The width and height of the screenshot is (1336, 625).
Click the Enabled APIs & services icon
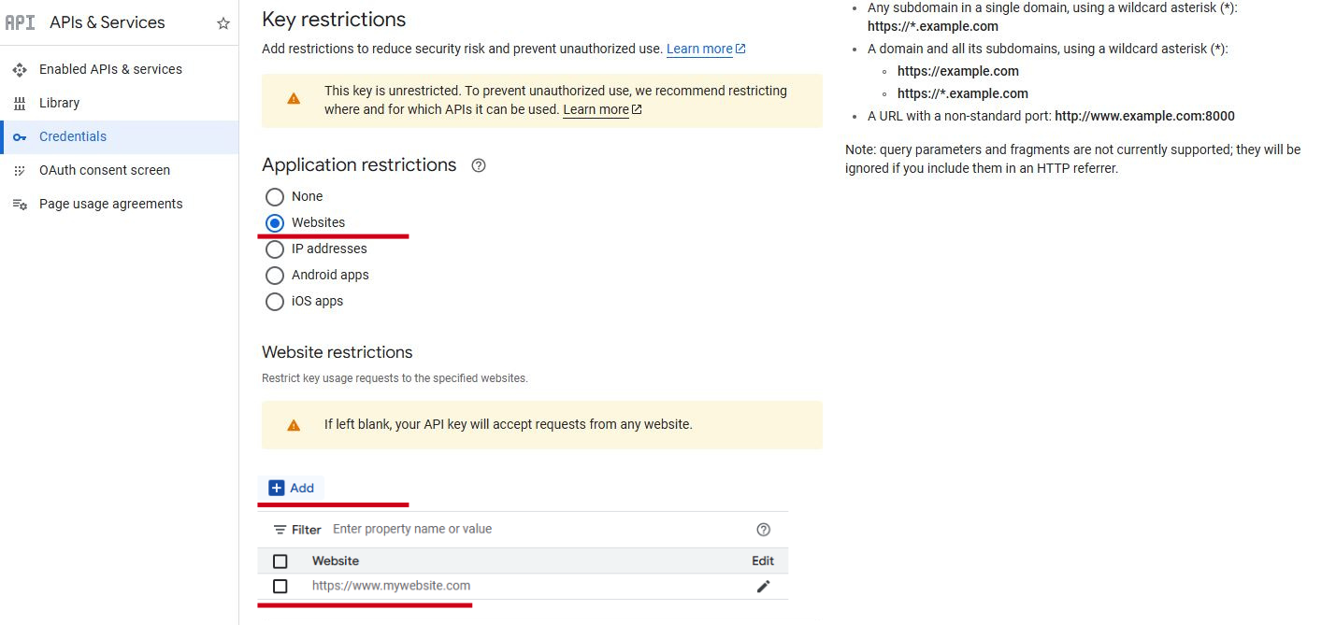click(x=20, y=70)
